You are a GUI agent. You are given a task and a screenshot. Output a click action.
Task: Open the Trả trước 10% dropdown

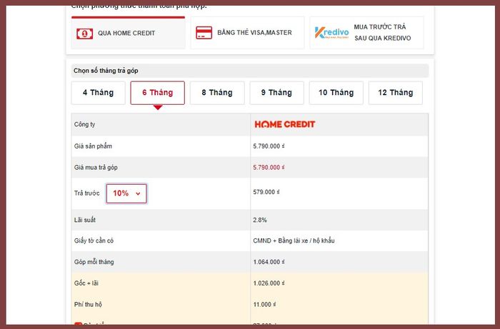126,193
